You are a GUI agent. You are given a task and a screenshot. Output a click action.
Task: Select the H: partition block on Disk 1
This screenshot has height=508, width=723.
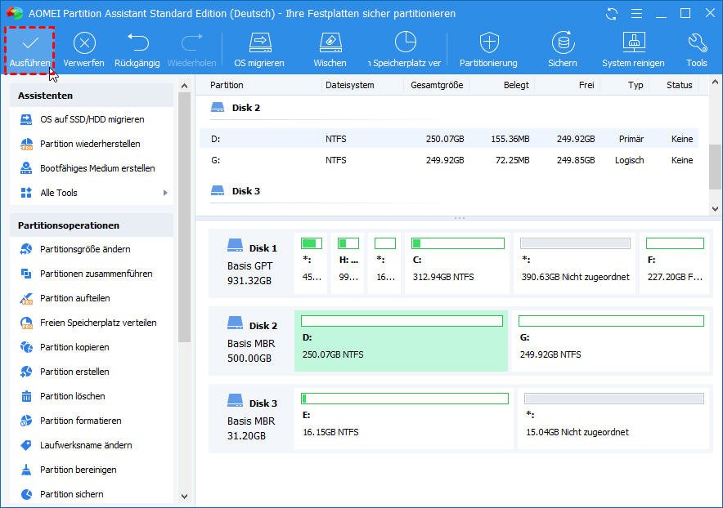point(348,263)
